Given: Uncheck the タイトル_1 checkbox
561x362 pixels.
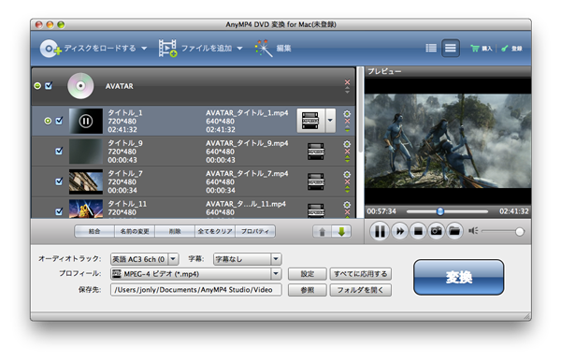Looking at the screenshot, I should [59, 121].
